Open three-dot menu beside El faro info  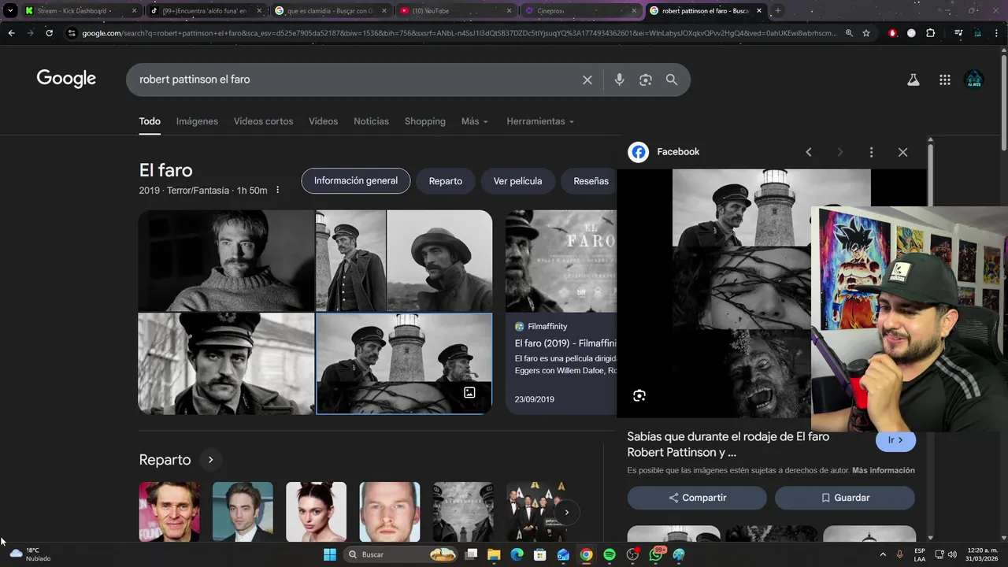277,190
